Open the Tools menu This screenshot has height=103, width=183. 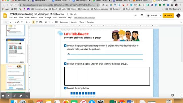click(55, 18)
